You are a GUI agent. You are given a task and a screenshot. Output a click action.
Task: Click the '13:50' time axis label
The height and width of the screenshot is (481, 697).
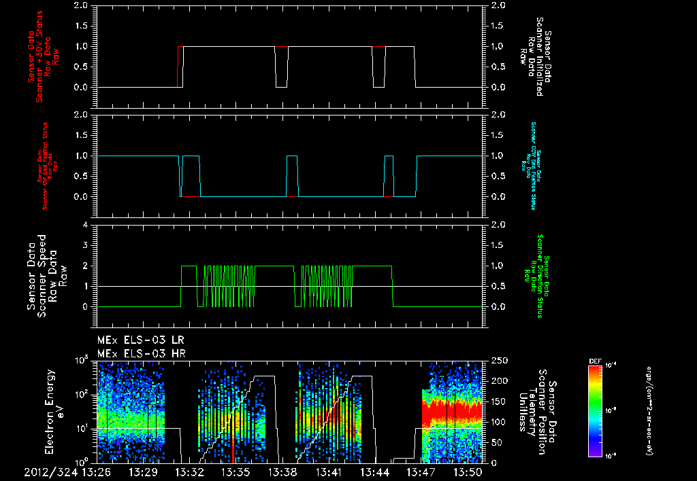pyautogui.click(x=468, y=472)
